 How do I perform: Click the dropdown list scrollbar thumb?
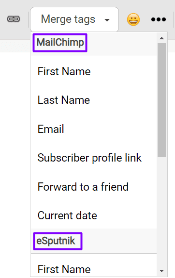(161, 100)
